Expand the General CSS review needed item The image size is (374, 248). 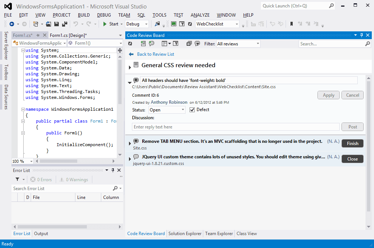(130, 68)
